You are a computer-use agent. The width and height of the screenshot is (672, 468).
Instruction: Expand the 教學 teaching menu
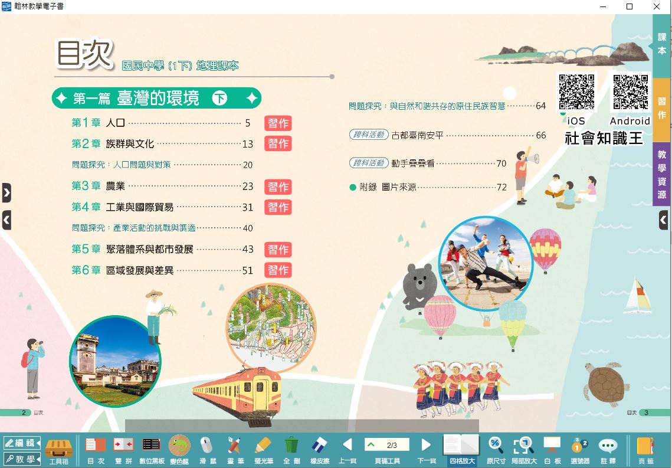(x=22, y=459)
